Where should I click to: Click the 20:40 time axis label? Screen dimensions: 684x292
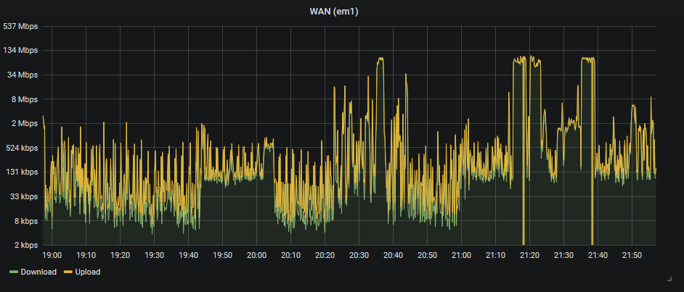(393, 256)
